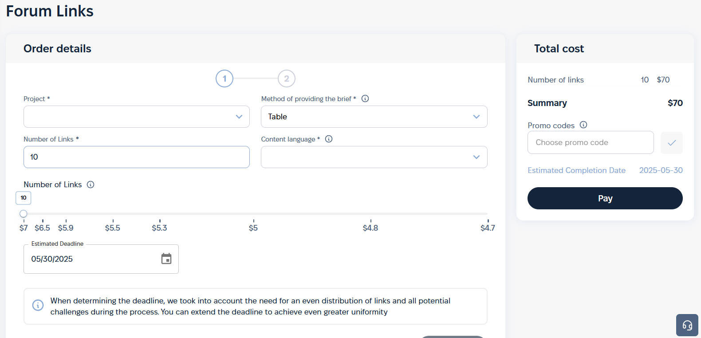701x338 pixels.
Task: Click Promo codes info icon
Action: coord(583,125)
